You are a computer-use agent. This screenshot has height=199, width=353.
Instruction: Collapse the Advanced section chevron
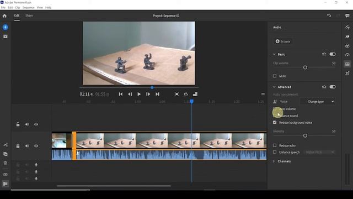tap(274, 87)
